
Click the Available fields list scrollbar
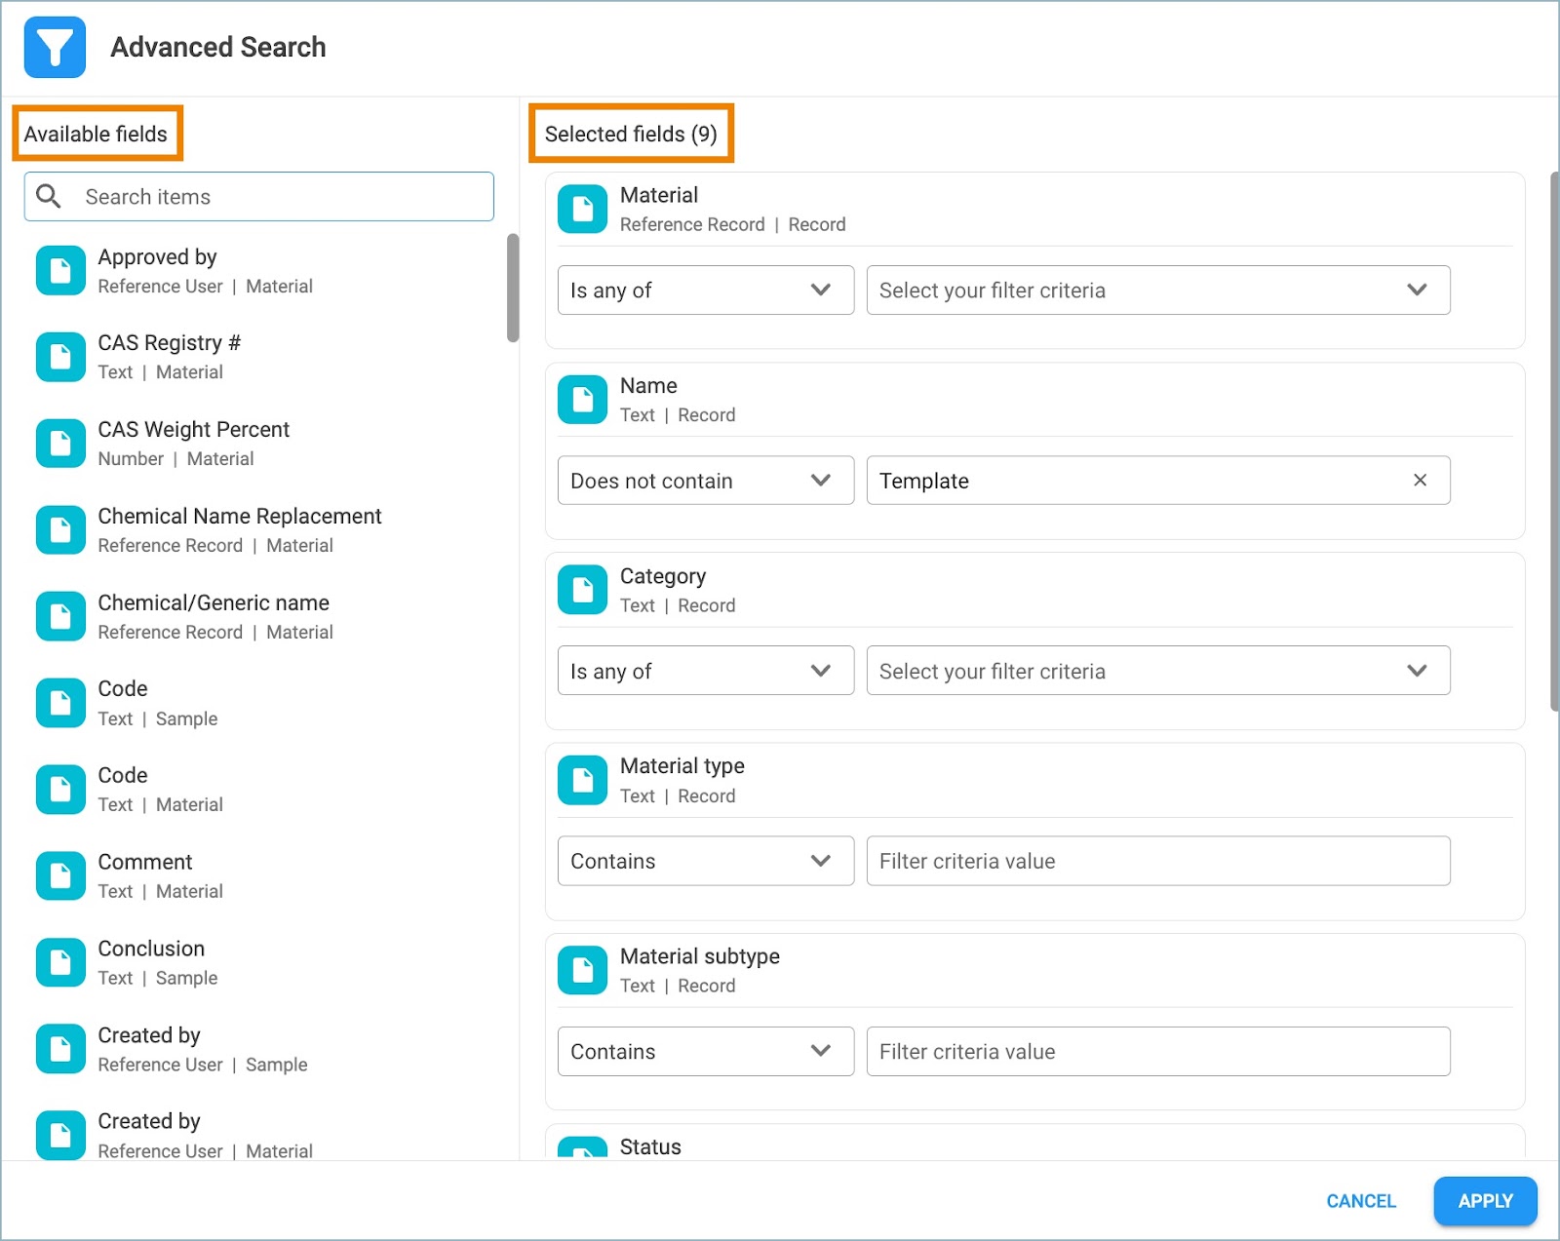coord(513,288)
